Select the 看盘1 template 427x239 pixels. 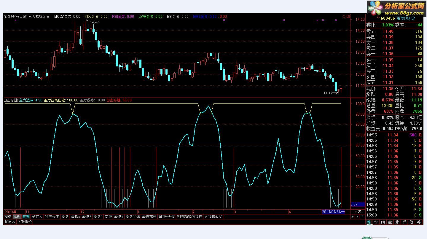coord(119,217)
